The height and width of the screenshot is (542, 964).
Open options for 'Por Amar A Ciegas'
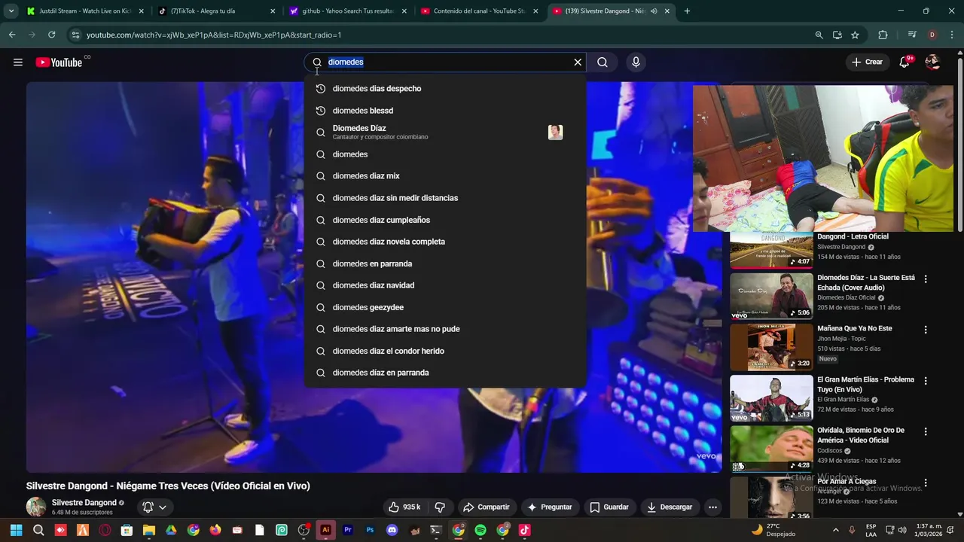[x=926, y=483]
